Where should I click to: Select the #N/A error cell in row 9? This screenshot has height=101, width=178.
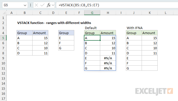(x=108, y=58)
